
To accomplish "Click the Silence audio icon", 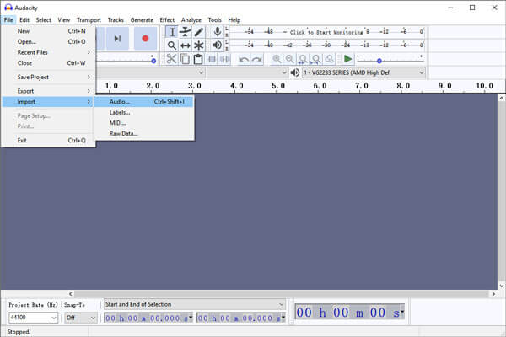I will (225, 59).
